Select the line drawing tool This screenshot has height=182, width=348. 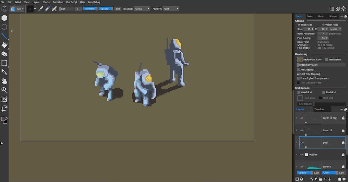click(x=4, y=36)
